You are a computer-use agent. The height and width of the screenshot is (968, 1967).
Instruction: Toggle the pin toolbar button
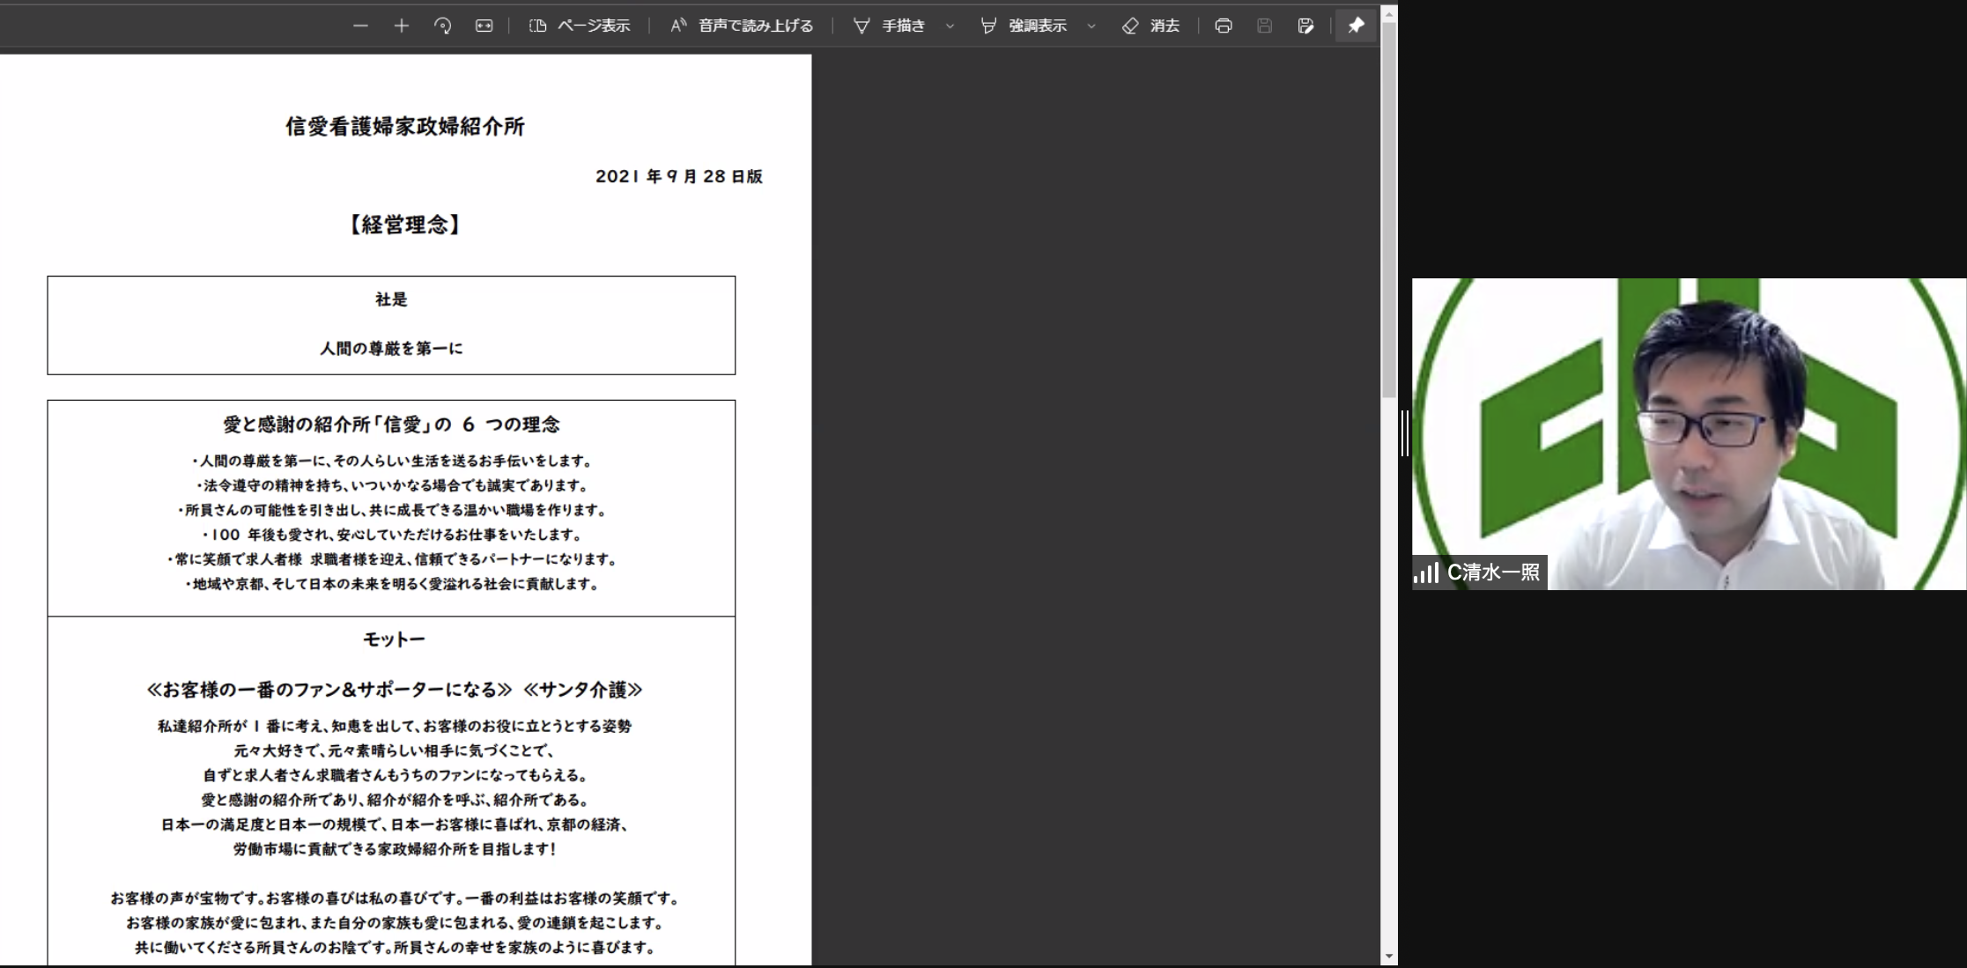tap(1356, 26)
